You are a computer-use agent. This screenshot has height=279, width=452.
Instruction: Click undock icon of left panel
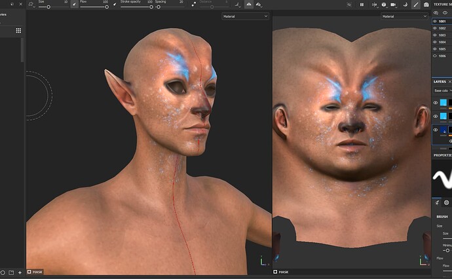tap(12, 4)
